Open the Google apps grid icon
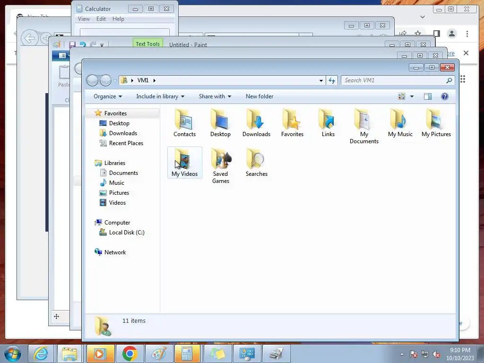 click(463, 79)
